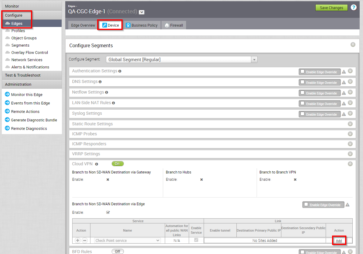Click warning triangle in Netflow Settings row
The width and height of the screenshot is (363, 254).
point(344,93)
